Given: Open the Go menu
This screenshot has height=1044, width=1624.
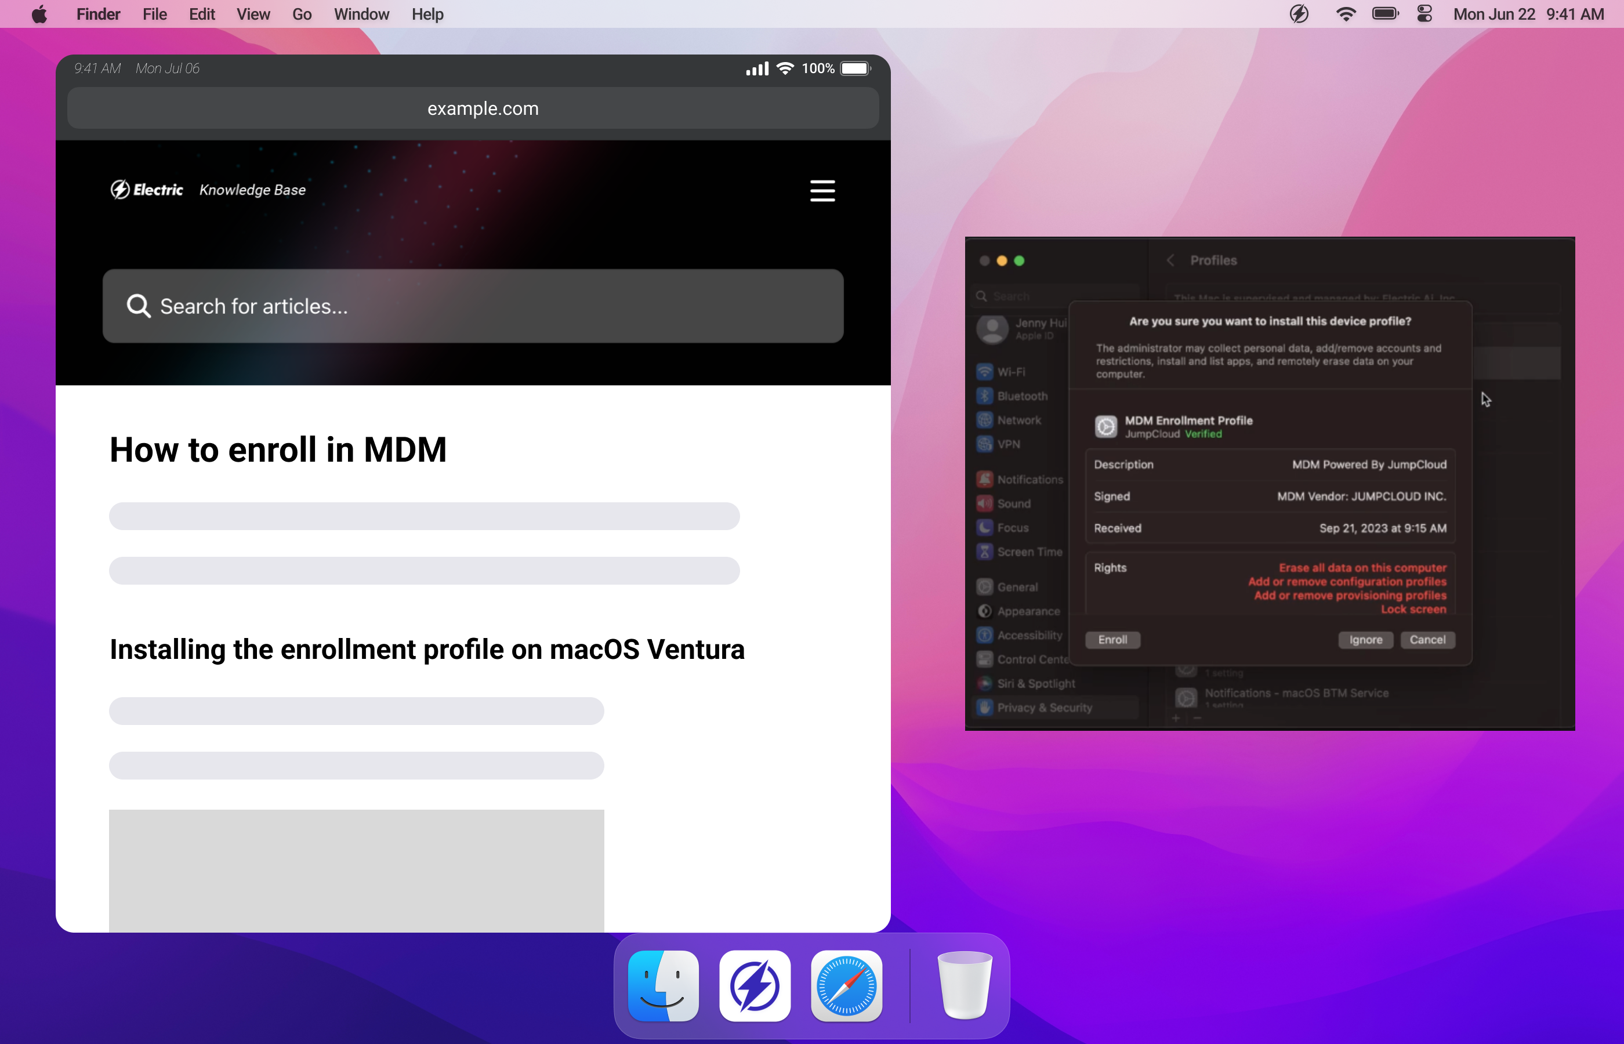Looking at the screenshot, I should [x=302, y=14].
